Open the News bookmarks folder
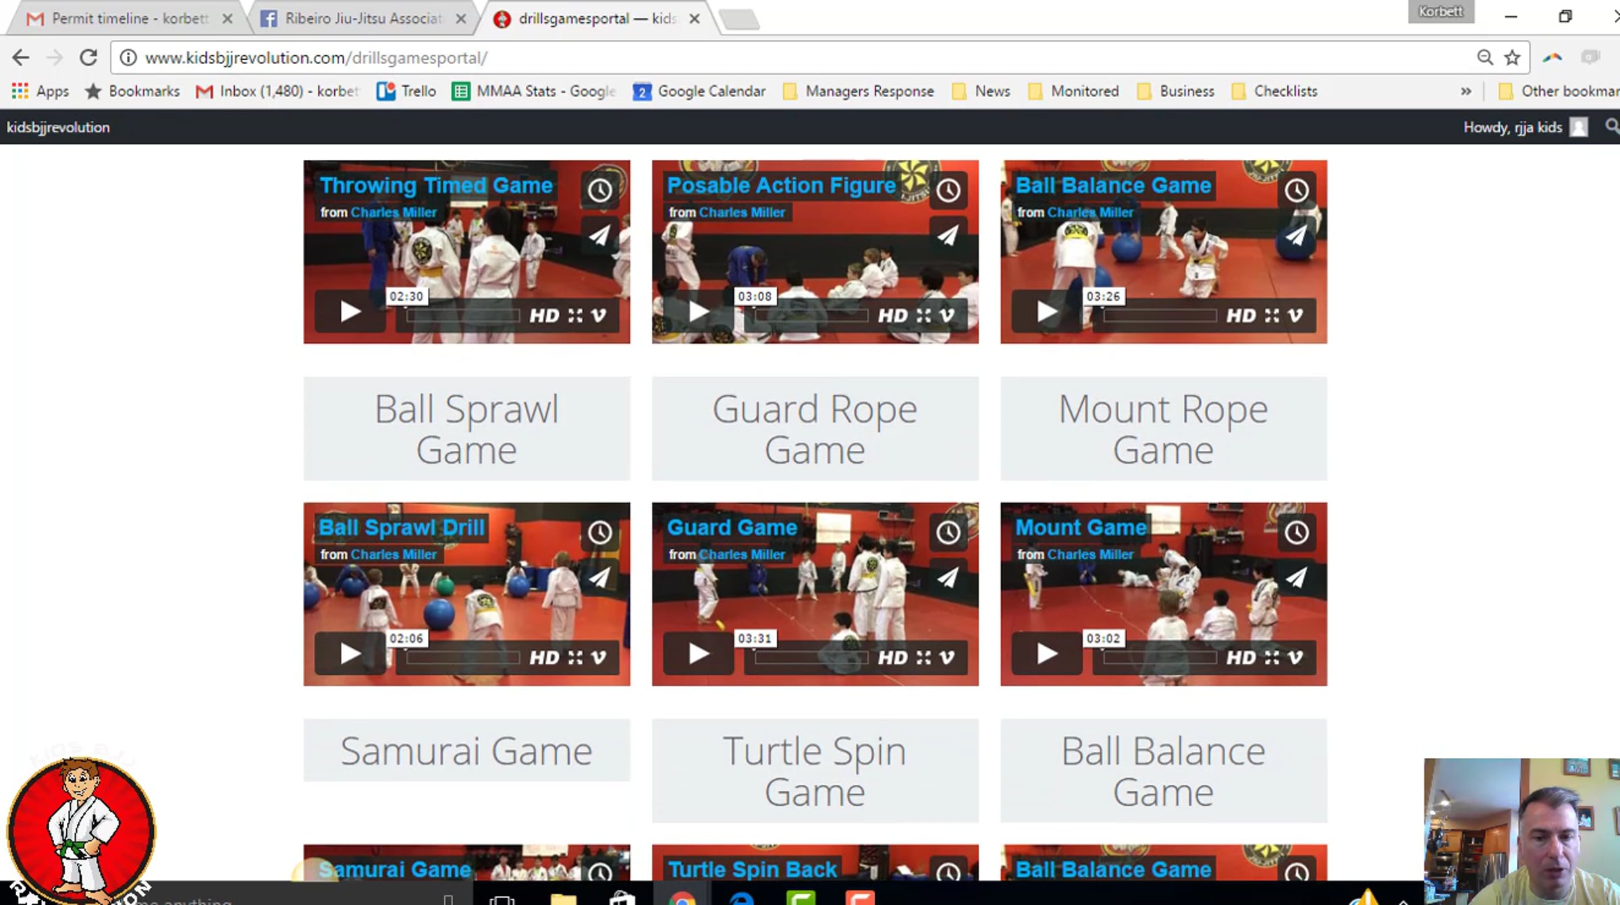This screenshot has height=905, width=1620. tap(981, 91)
